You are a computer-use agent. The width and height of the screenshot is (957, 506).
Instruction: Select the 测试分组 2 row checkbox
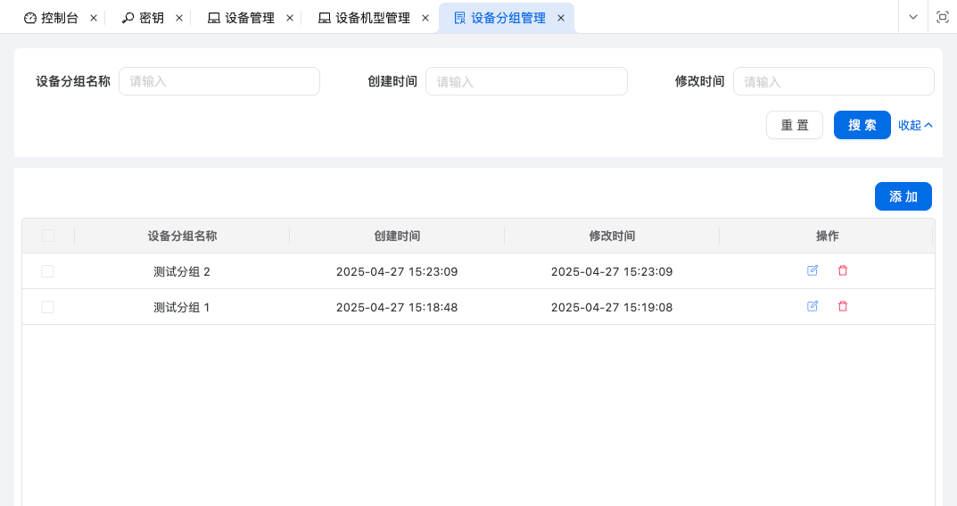coord(48,271)
